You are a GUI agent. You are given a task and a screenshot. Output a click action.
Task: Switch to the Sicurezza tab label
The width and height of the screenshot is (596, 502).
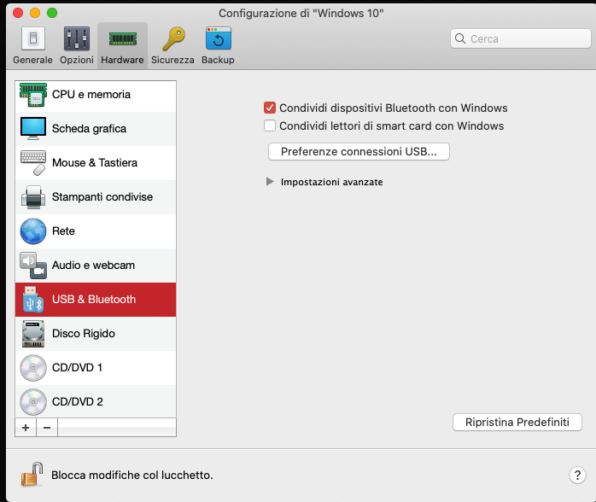[x=172, y=60]
